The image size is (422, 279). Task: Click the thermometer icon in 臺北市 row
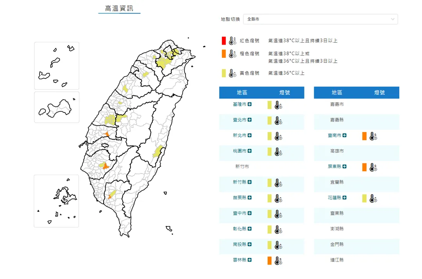278,120
